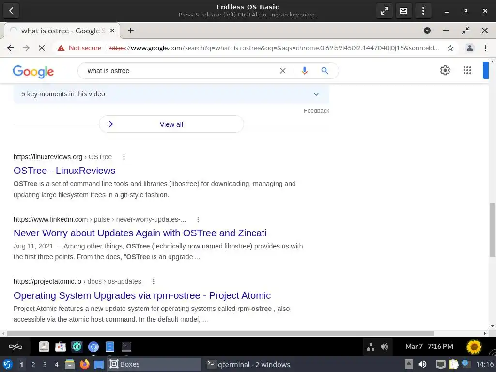Click the vertical scrollbar thumb
Viewport: 496px width, 372px height.
coord(492,230)
